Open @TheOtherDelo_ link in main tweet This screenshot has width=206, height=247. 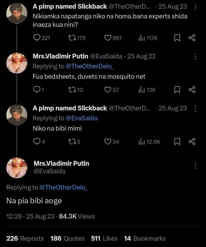coord(63,187)
